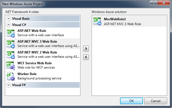
Task: Select 'Worker Role' title
Action: pyautogui.click(x=27, y=74)
